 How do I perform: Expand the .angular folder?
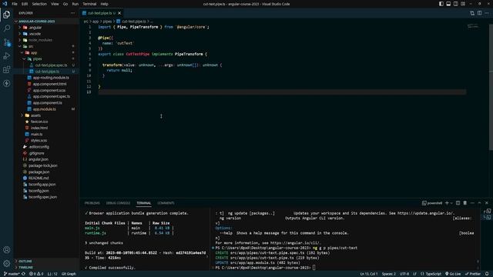(x=20, y=28)
